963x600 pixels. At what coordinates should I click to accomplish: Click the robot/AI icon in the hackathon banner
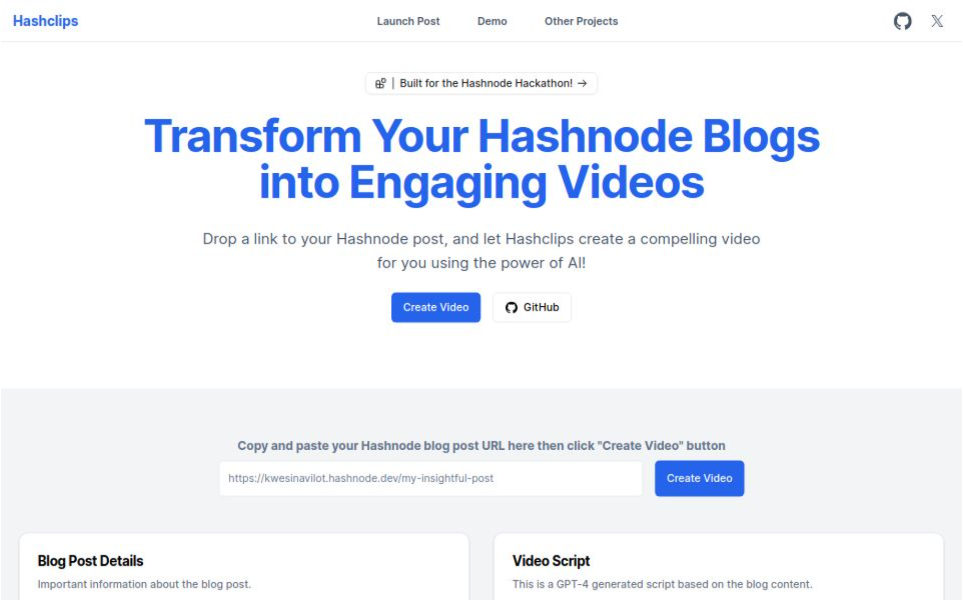(x=379, y=83)
